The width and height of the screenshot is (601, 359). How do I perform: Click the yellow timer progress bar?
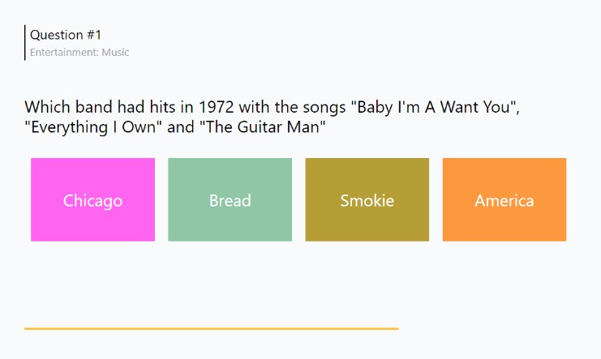[211, 328]
